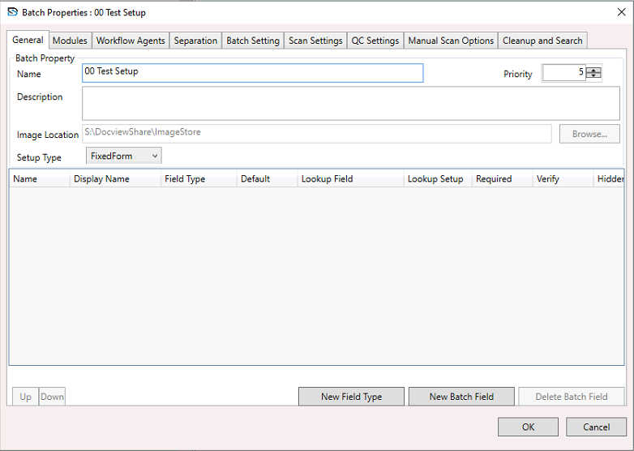Open the Scan Settings tab

coord(315,41)
